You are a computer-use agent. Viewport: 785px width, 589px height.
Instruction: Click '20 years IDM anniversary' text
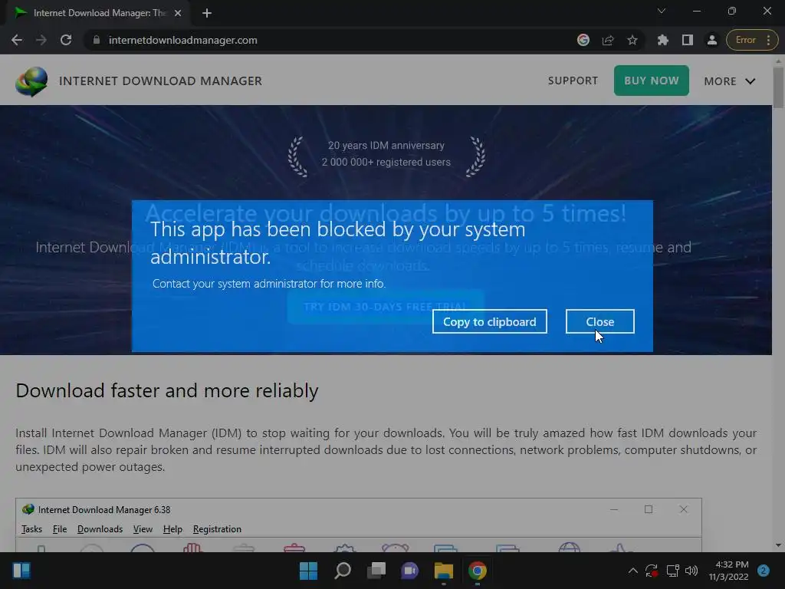(x=386, y=145)
